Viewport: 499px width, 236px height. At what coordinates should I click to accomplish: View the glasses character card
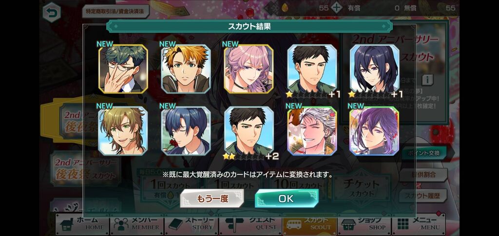[123, 69]
